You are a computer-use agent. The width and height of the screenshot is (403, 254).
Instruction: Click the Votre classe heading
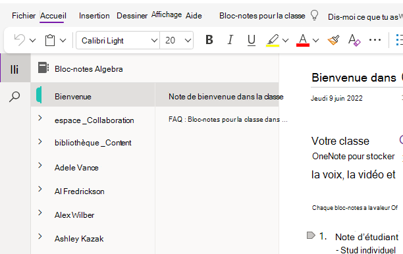coord(340,141)
